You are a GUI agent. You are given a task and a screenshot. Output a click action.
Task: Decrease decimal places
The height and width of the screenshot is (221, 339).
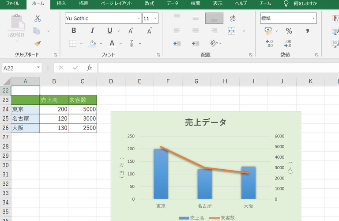pos(288,43)
